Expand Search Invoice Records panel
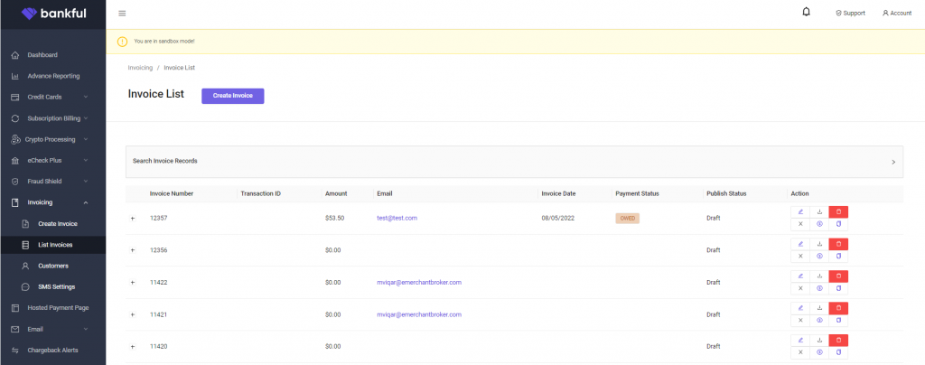Image resolution: width=925 pixels, height=365 pixels. pyautogui.click(x=514, y=162)
